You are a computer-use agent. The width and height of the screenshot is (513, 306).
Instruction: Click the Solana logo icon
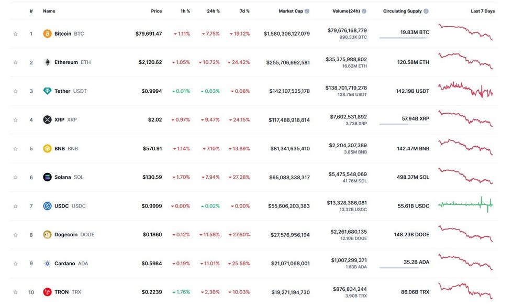(x=47, y=177)
